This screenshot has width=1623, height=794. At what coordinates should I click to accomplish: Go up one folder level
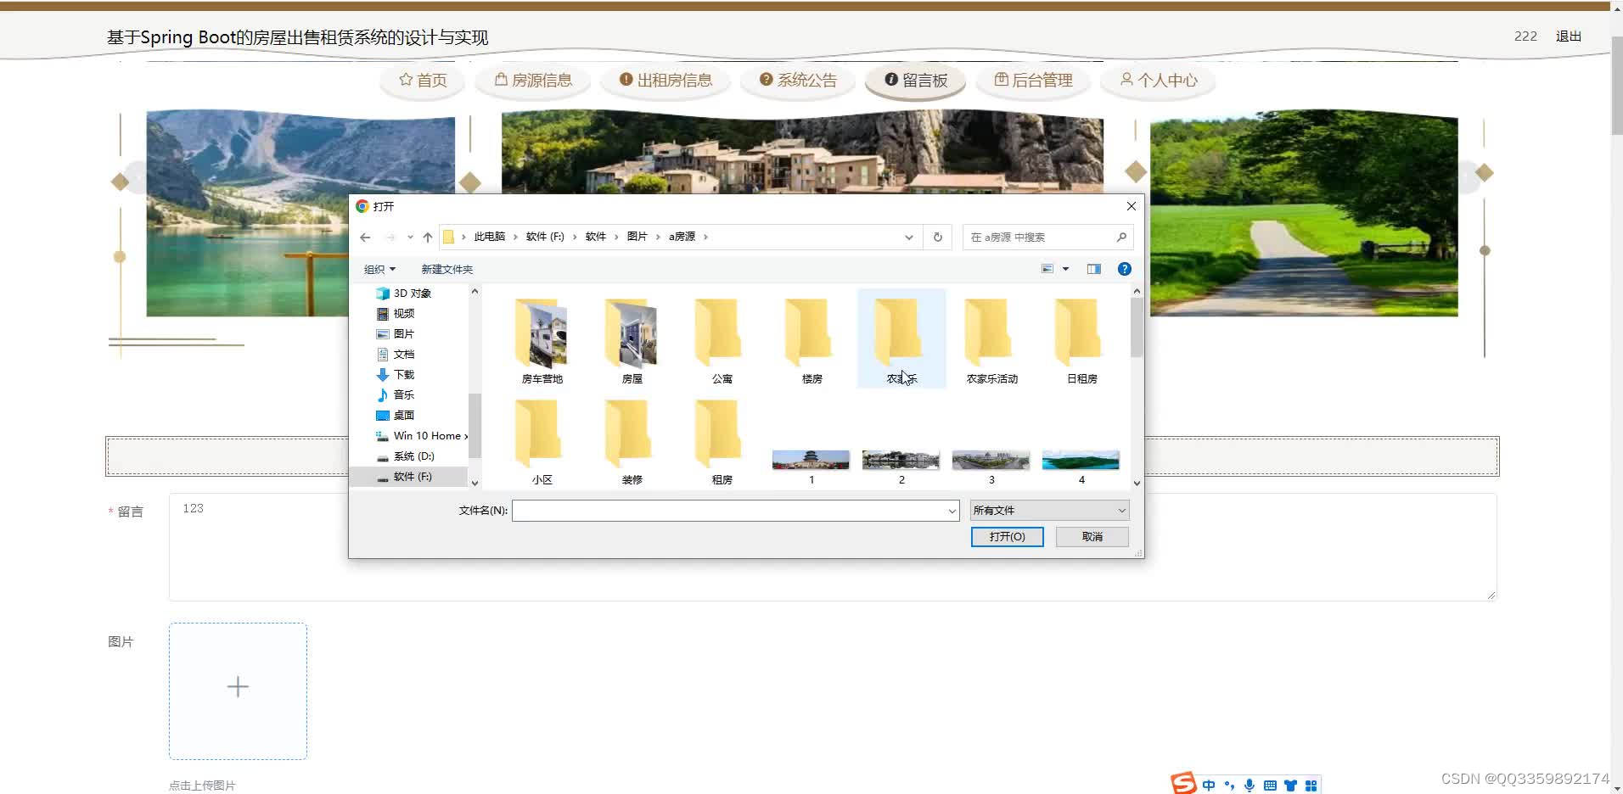click(428, 238)
